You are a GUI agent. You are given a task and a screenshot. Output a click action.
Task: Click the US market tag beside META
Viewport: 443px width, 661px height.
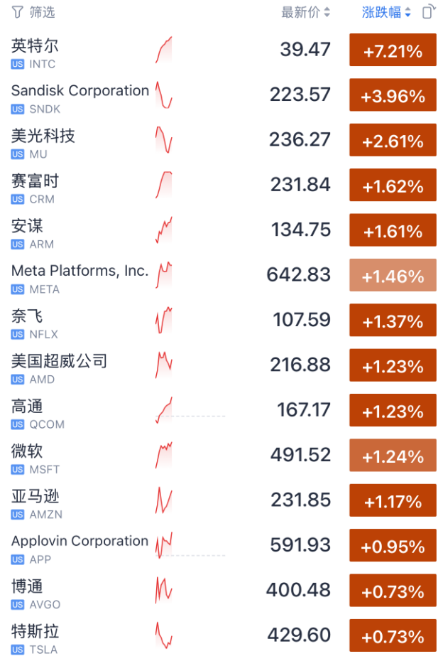pyautogui.click(x=18, y=289)
